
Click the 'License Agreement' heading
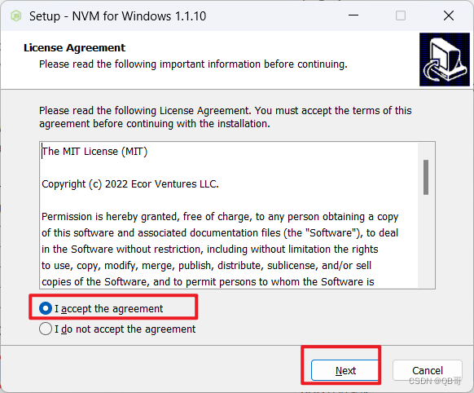tap(74, 48)
